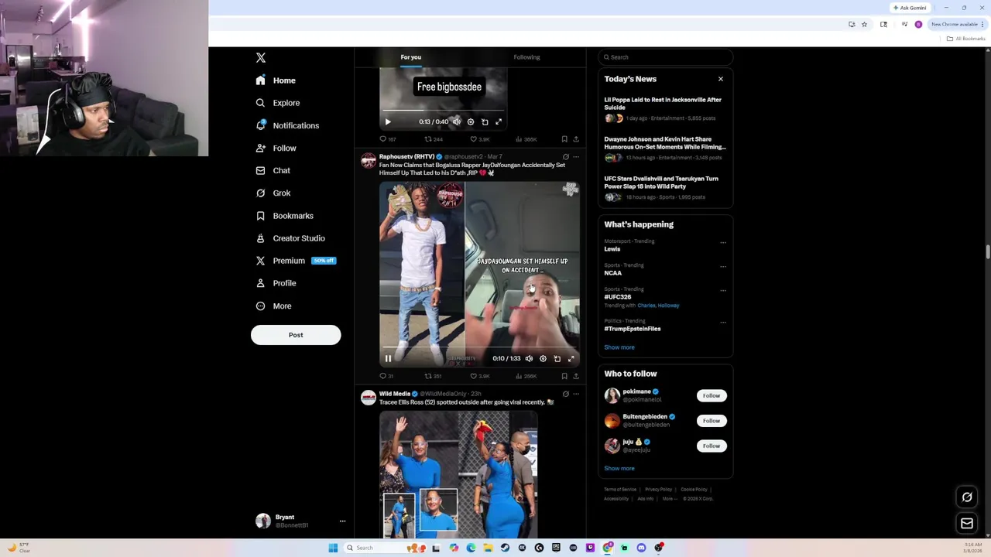Follow juju
Screen dimensions: 991x557
tap(712, 446)
